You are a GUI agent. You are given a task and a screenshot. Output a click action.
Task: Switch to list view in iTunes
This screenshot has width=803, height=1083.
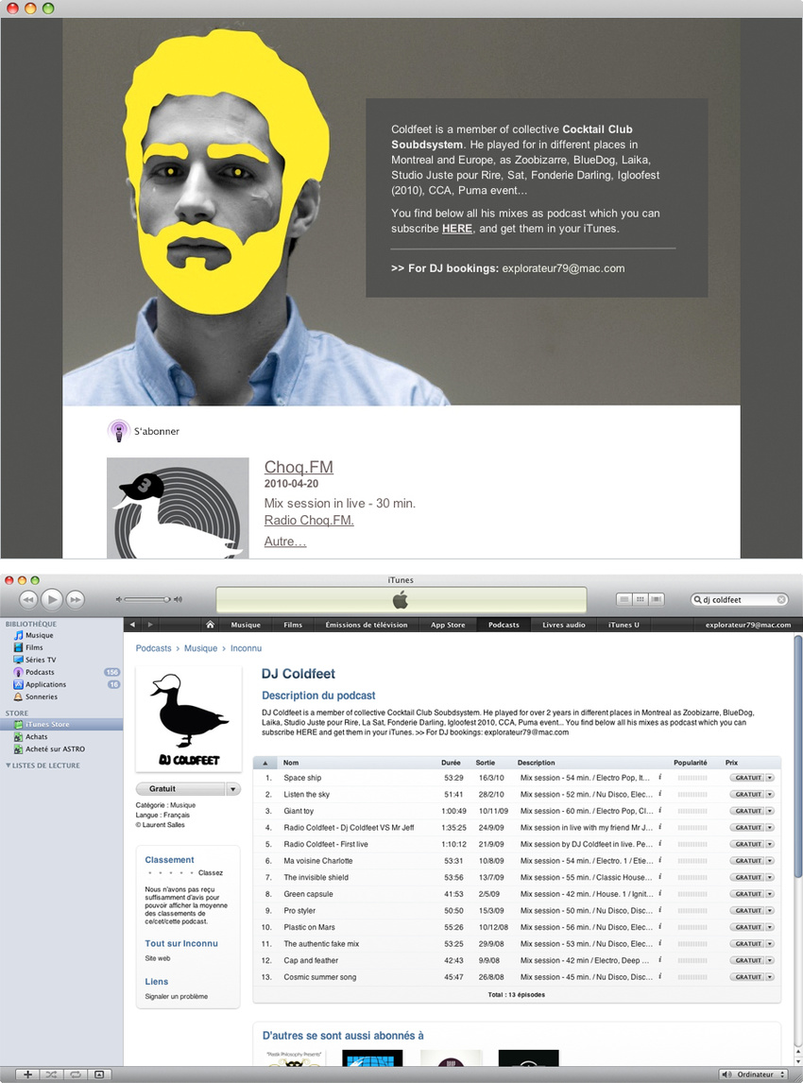pos(624,599)
